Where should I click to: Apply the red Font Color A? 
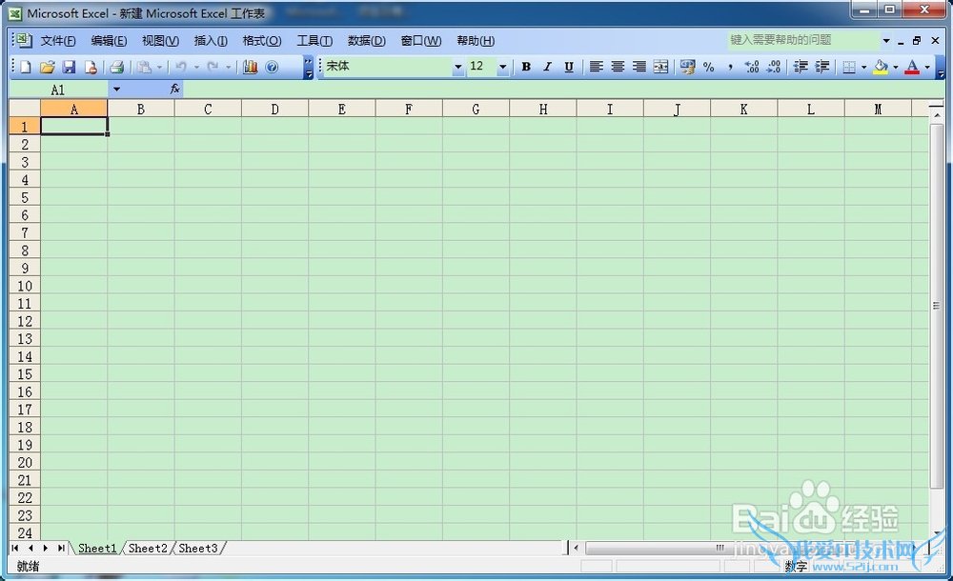[x=912, y=67]
